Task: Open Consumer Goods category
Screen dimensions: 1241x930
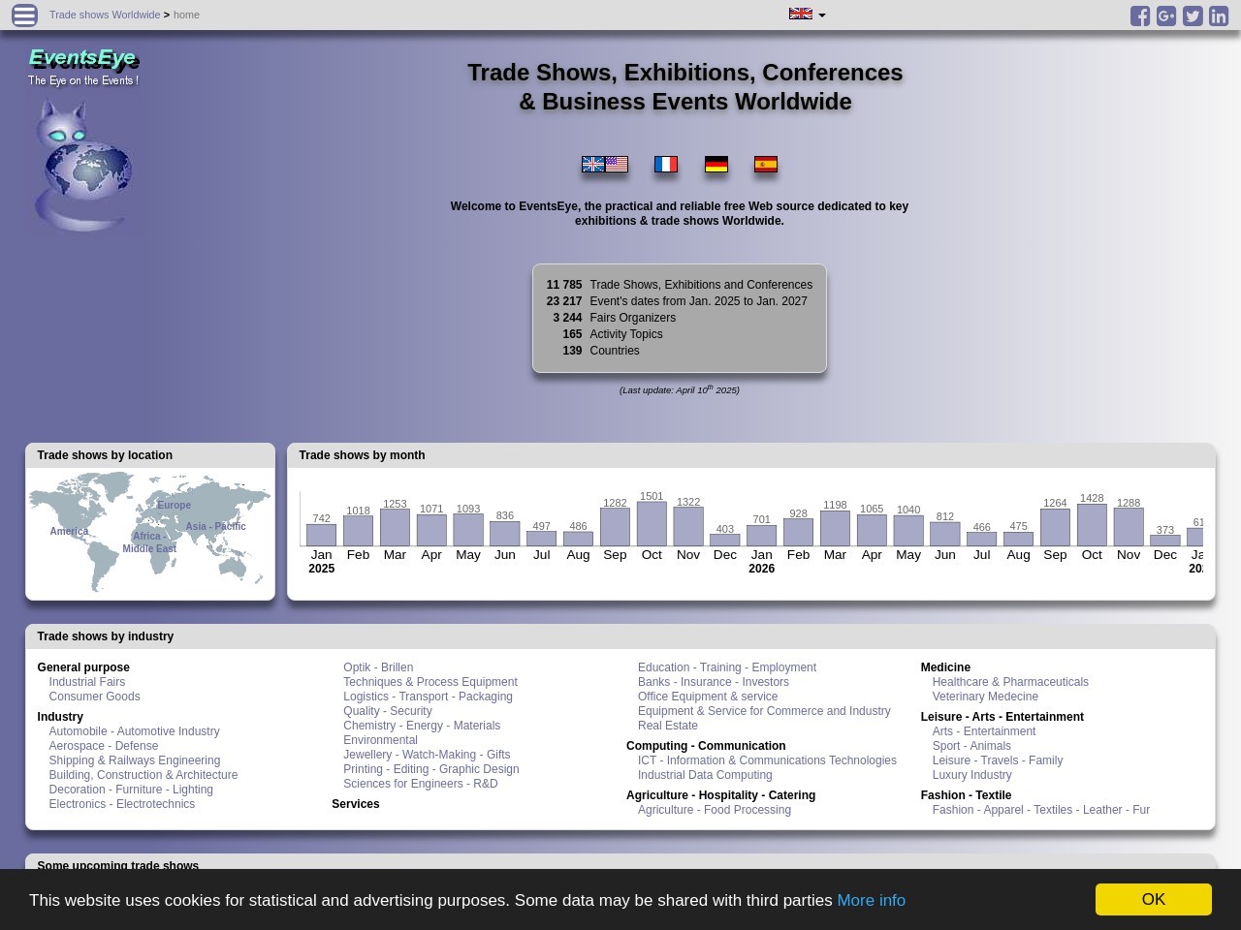Action: (94, 697)
